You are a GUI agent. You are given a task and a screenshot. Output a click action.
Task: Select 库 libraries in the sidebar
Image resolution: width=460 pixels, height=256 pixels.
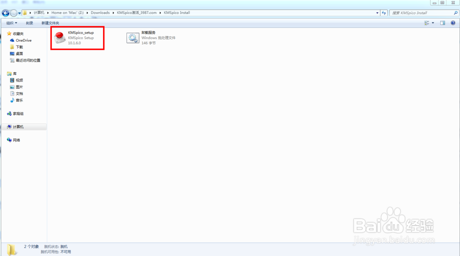[x=12, y=74]
